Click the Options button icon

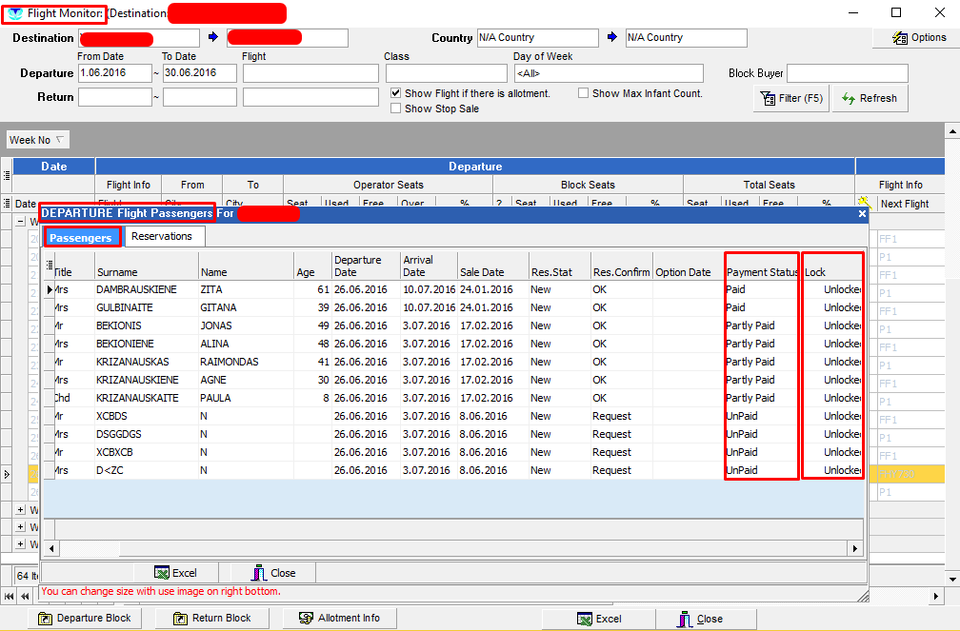pyautogui.click(x=899, y=38)
